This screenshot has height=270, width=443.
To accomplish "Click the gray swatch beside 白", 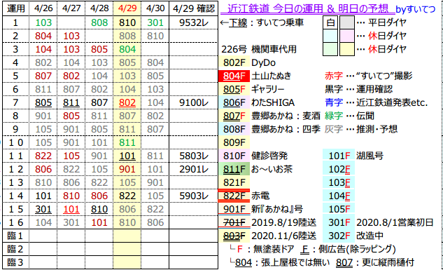I will [346, 22].
